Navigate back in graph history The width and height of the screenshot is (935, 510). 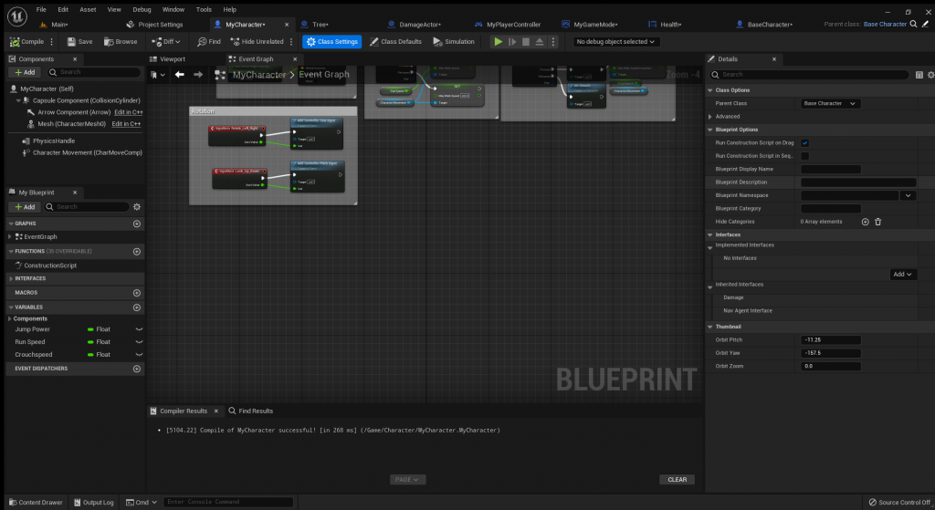(x=180, y=75)
